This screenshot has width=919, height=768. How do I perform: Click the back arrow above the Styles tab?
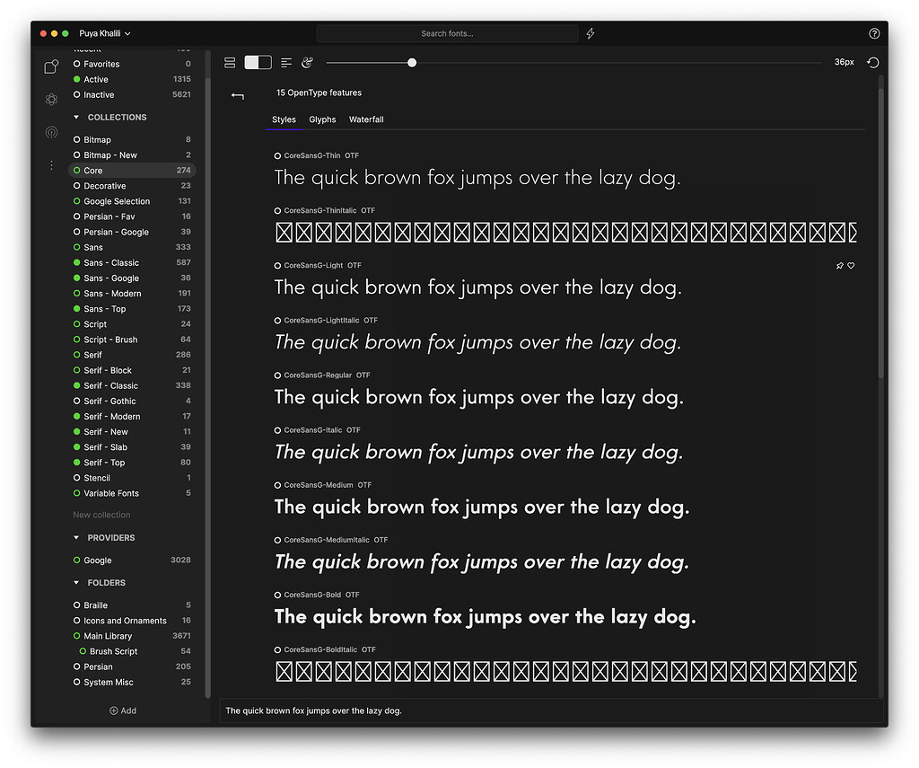pos(238,96)
